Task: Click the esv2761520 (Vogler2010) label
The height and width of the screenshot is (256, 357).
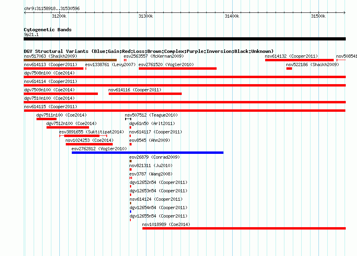Action: (166, 65)
